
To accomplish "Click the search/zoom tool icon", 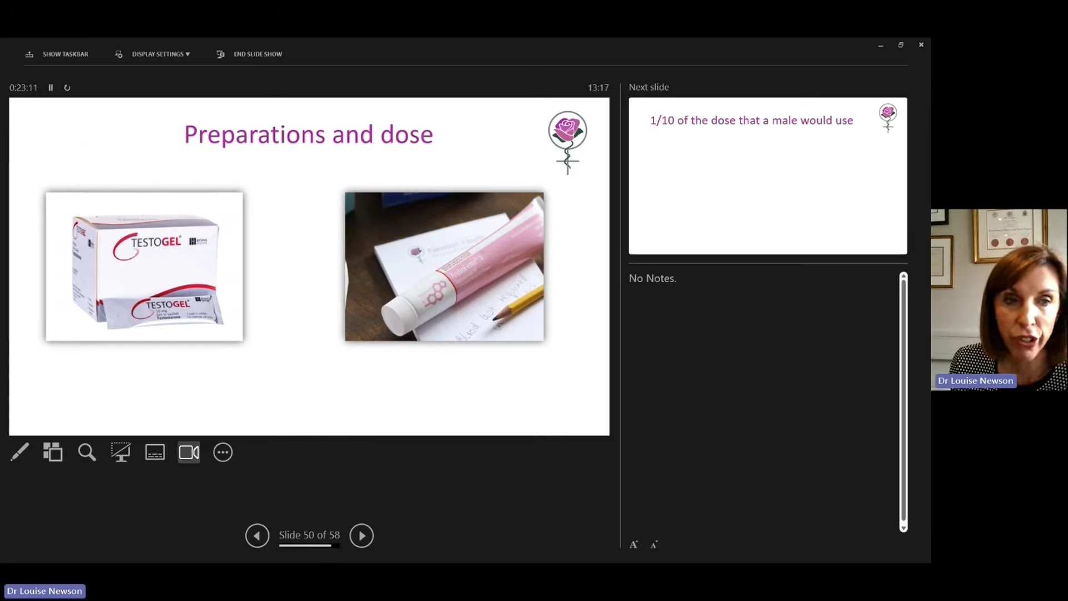I will [87, 452].
